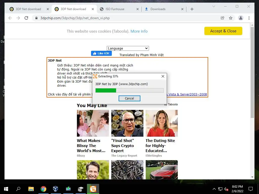Open VirtualBox from the taskbar
Viewport: 259px width, 194px height.
[x=55, y=189]
